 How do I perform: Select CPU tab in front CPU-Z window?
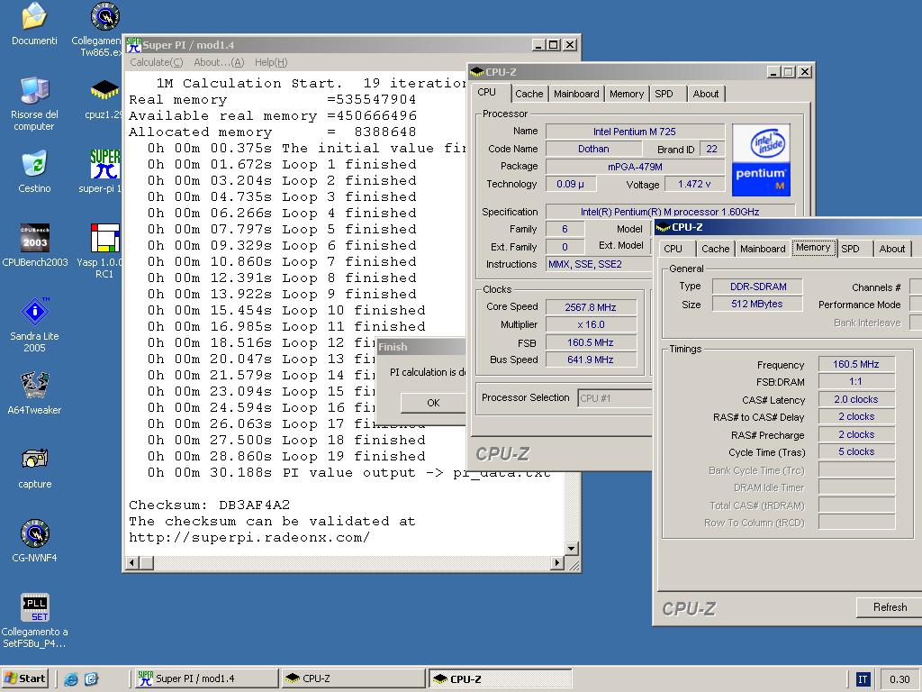coord(673,249)
